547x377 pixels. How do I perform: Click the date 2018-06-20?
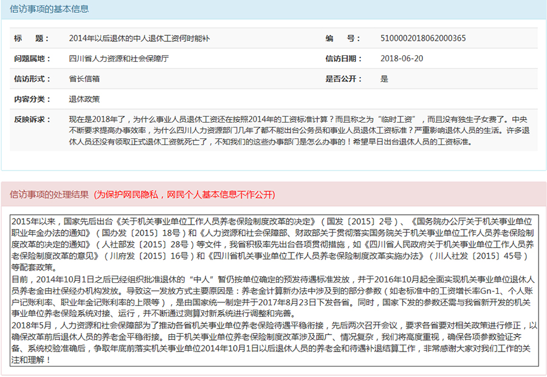(x=401, y=59)
